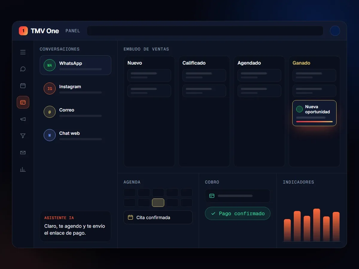Click the progress bar on Nueva oportunidad card
The width and height of the screenshot is (359, 269).
pos(314,122)
